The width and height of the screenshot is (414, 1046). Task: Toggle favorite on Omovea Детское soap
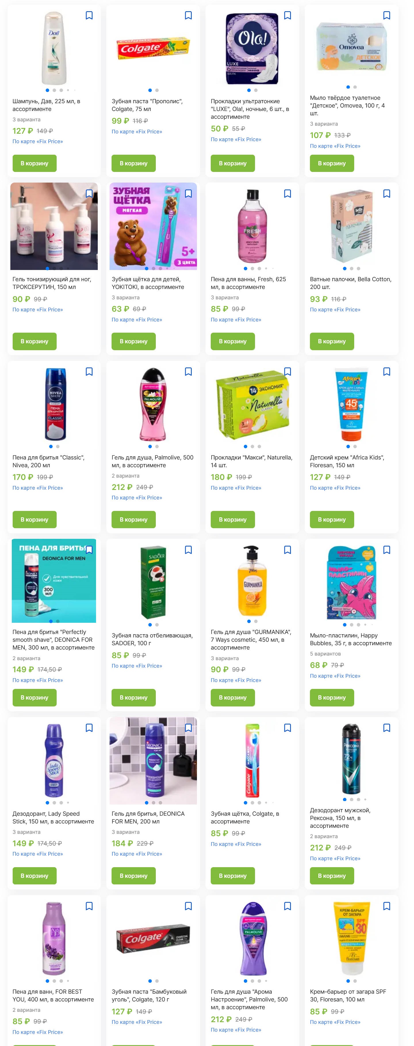point(387,16)
